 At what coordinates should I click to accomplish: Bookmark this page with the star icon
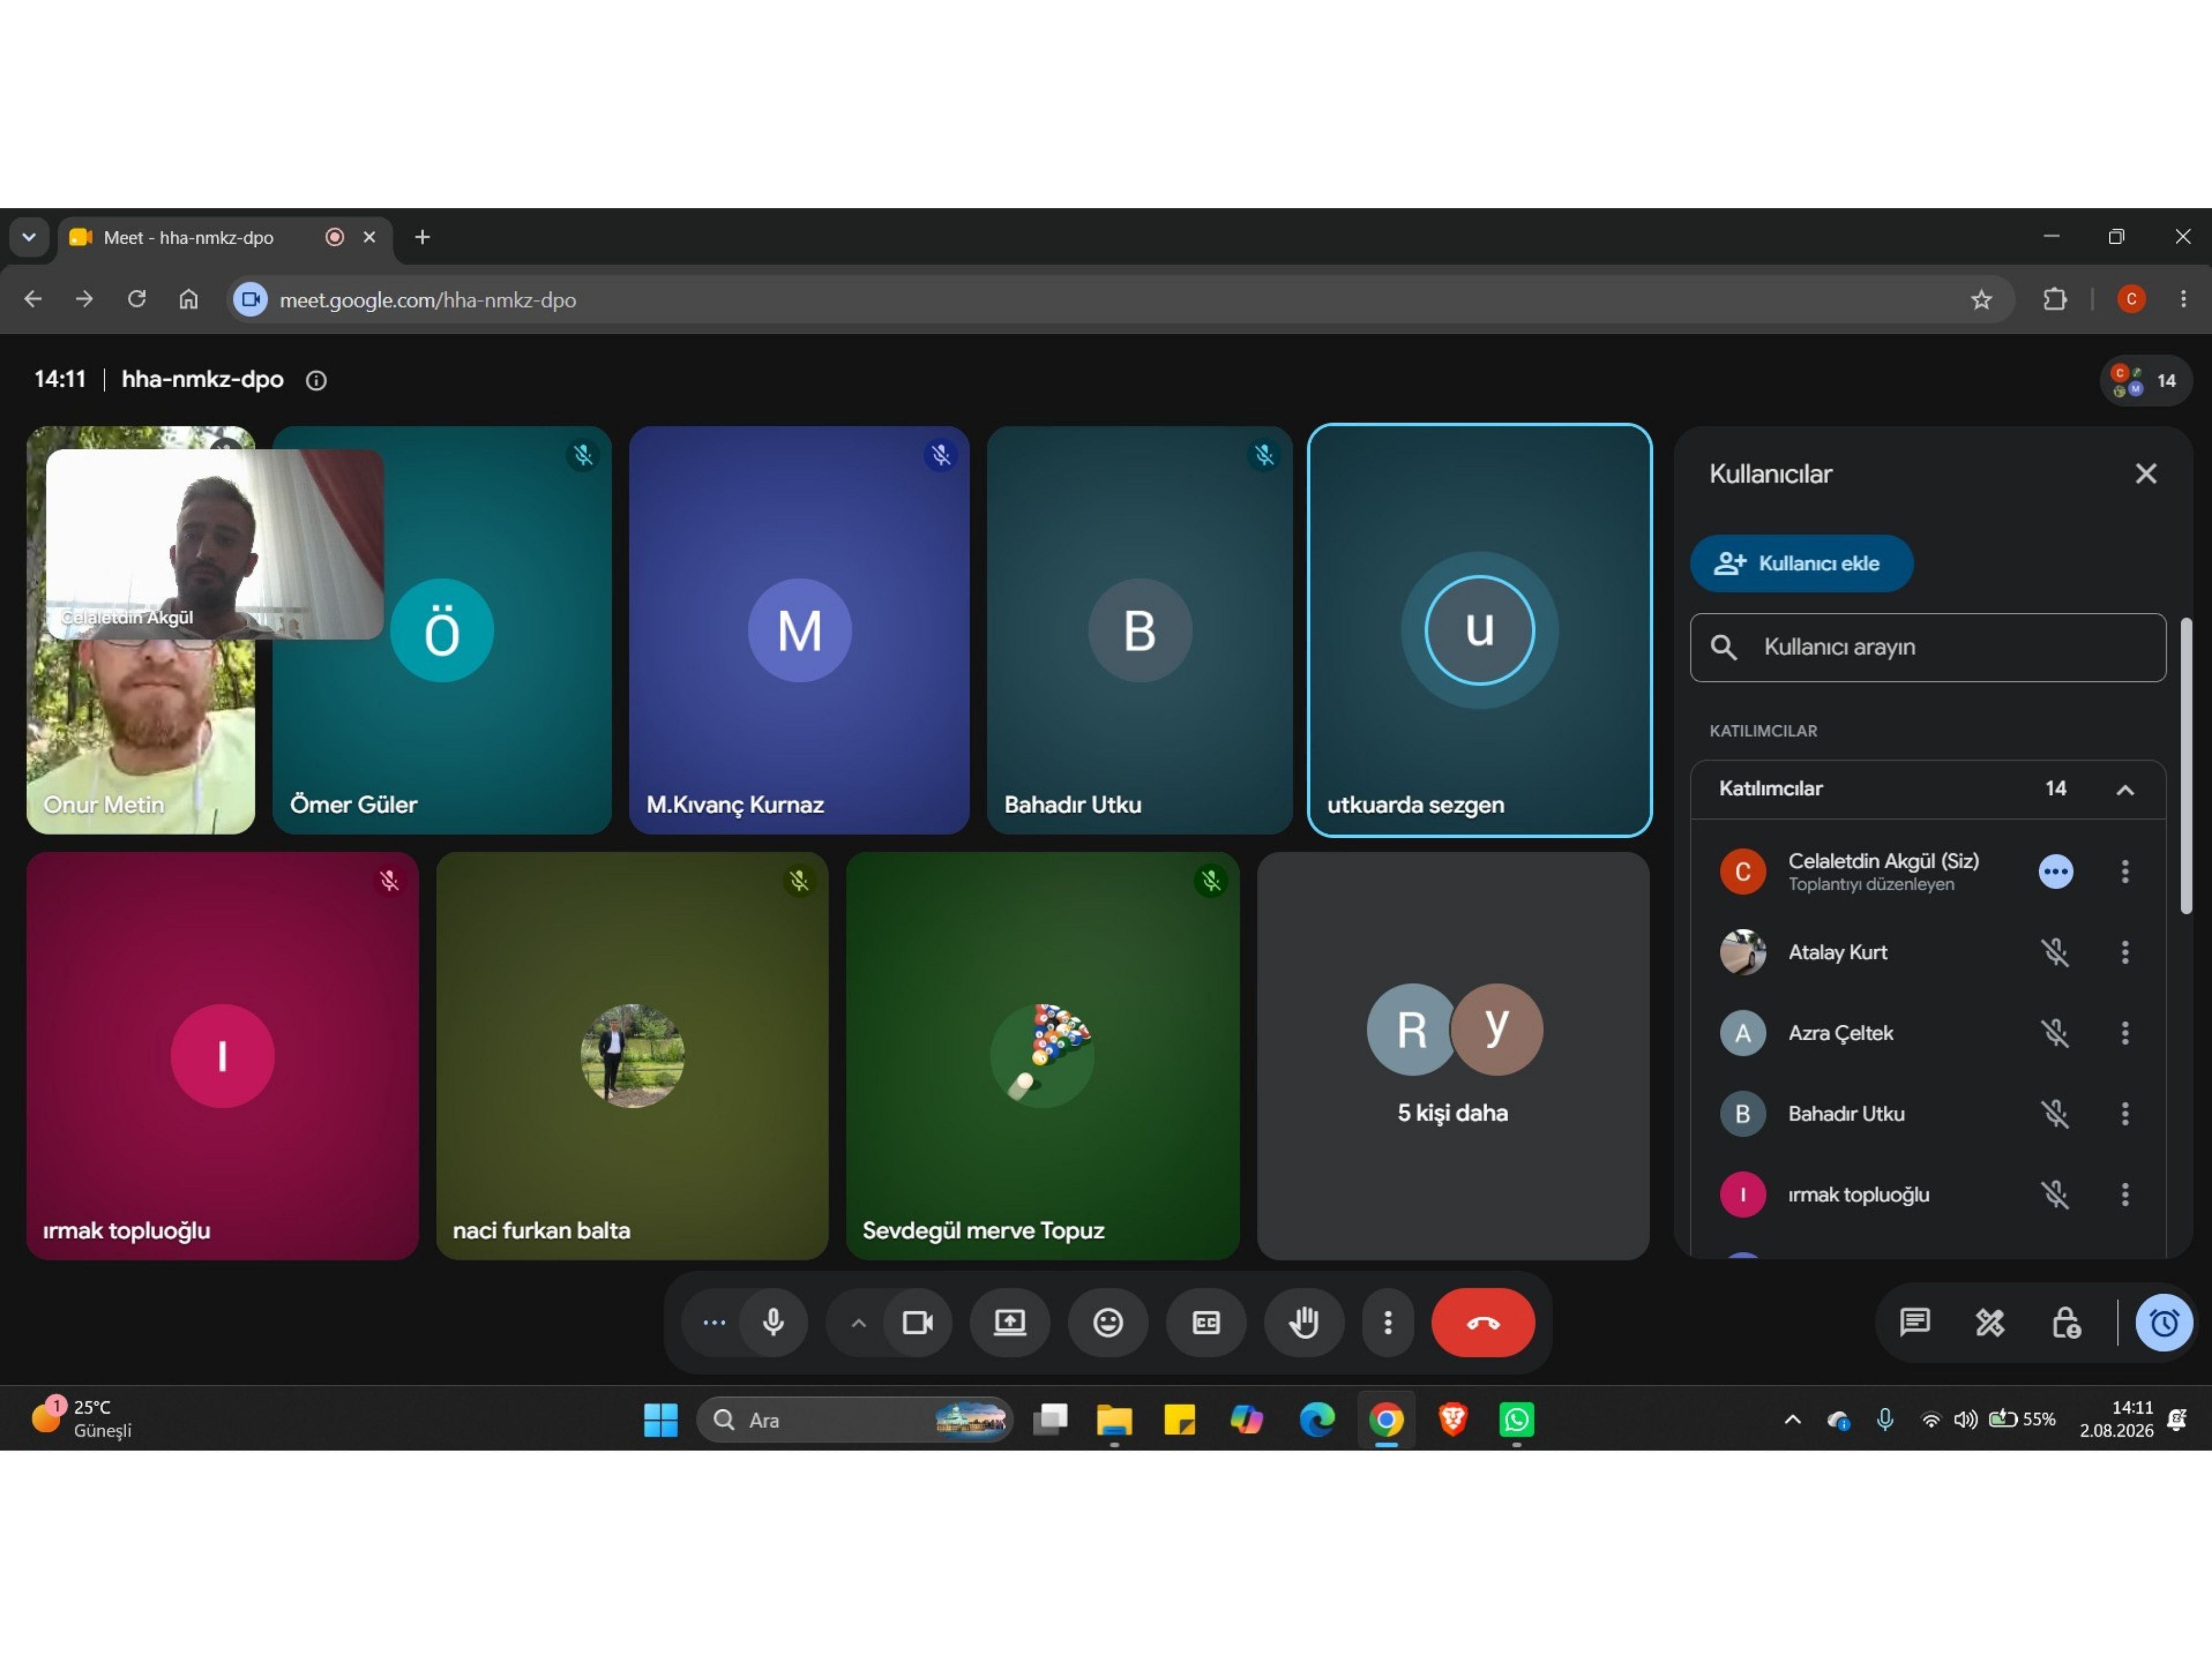1981,299
